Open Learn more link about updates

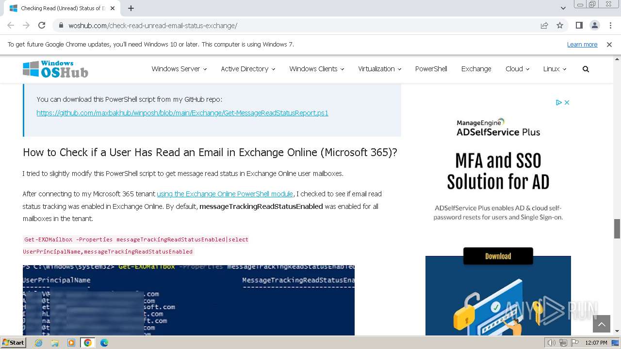click(582, 44)
